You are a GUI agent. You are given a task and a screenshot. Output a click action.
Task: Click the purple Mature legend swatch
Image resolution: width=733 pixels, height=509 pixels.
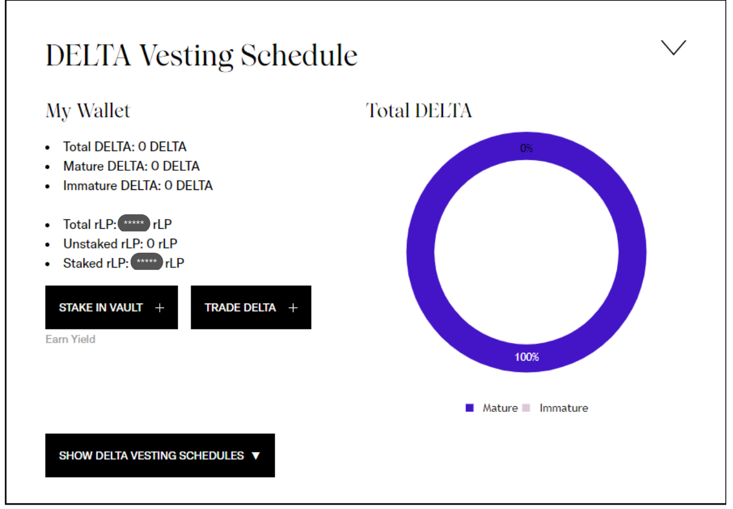(470, 408)
